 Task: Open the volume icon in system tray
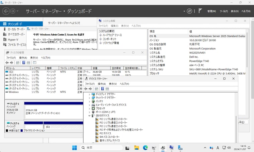point(229,148)
